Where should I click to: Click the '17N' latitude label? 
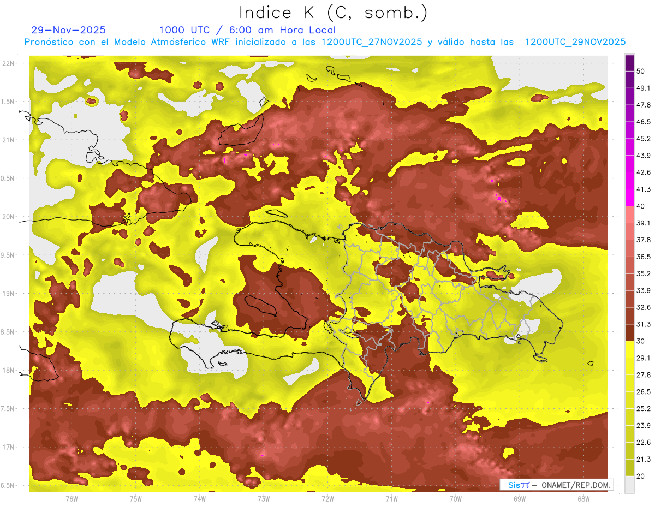pos(8,448)
